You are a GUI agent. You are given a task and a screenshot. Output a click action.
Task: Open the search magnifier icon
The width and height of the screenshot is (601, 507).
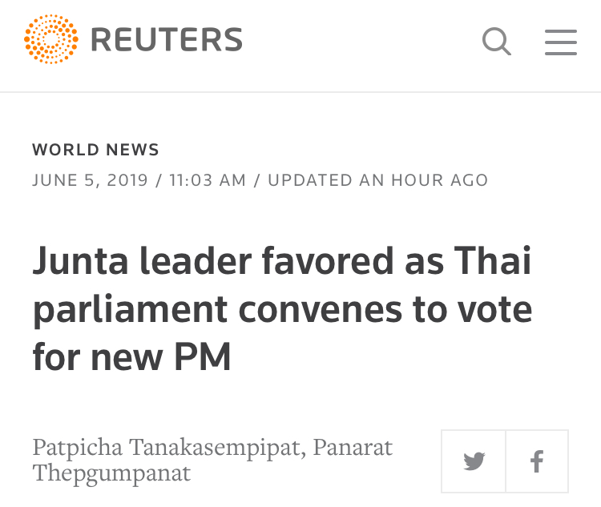tap(497, 41)
